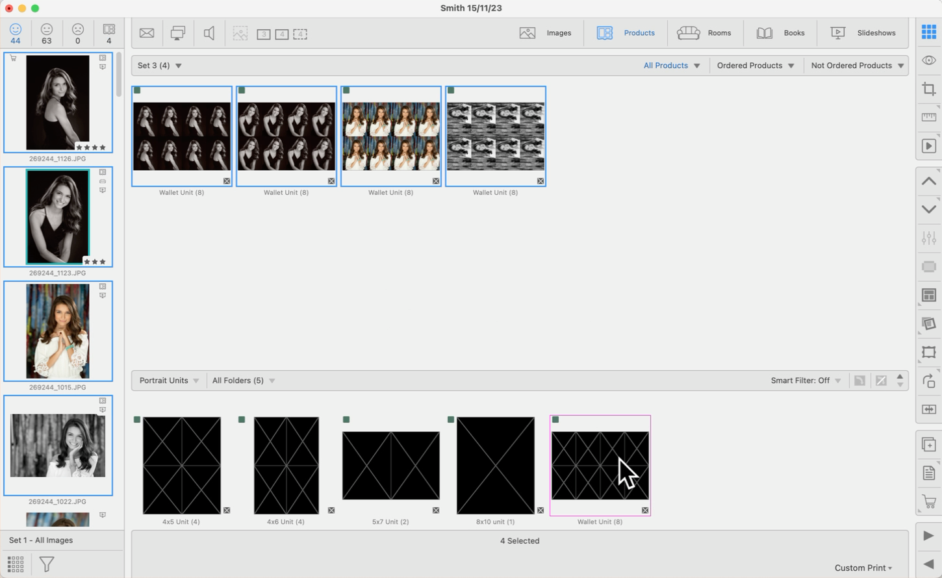This screenshot has height=578, width=942.
Task: Open the adjustment sliders tool icon
Action: [x=928, y=238]
